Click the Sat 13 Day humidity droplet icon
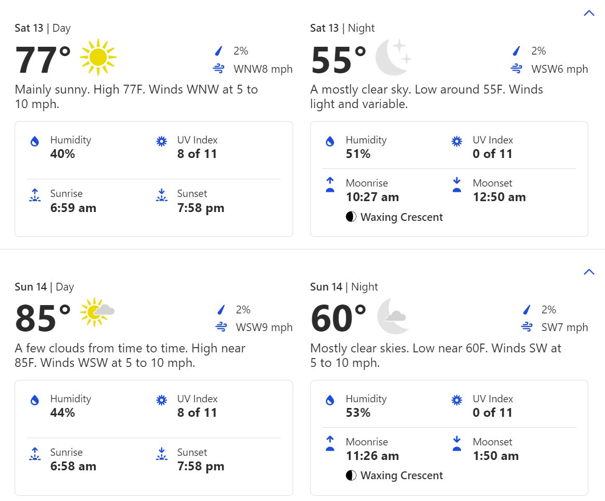The width and height of the screenshot is (605, 501). pos(35,142)
